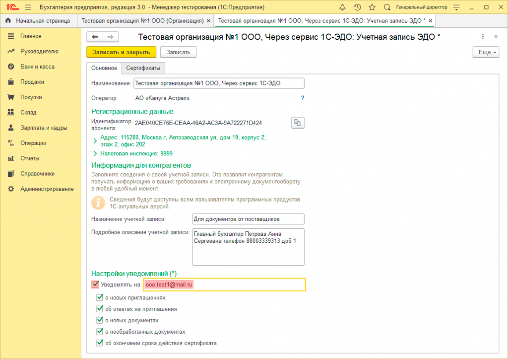Switch to Начальная страница tab
The image size is (508, 359).
coord(38,21)
